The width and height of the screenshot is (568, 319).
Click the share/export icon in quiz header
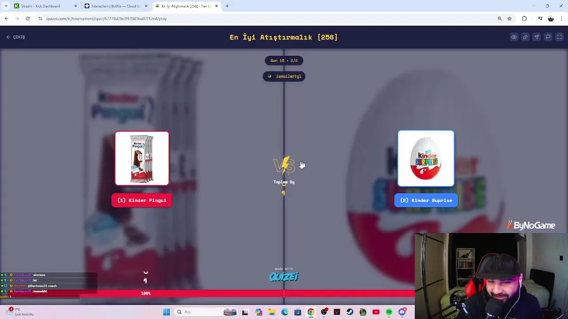[525, 37]
